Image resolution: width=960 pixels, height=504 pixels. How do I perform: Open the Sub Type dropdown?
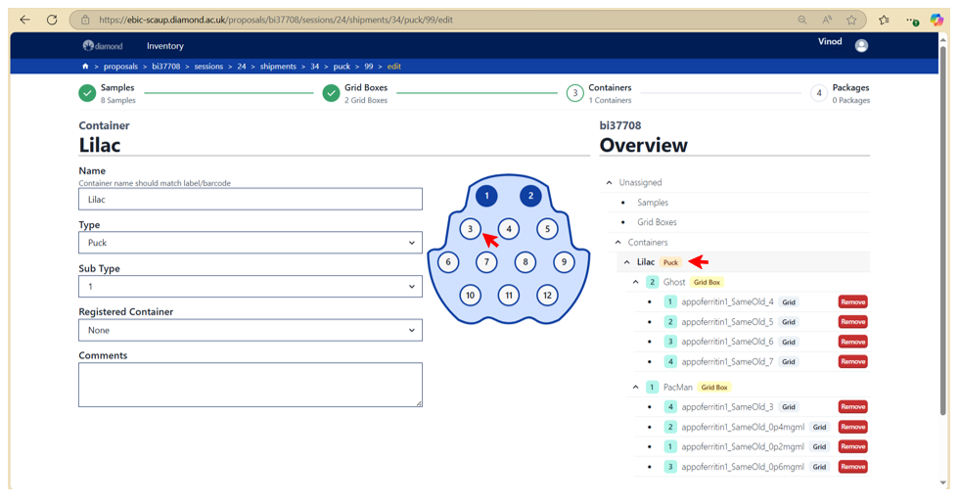[251, 287]
